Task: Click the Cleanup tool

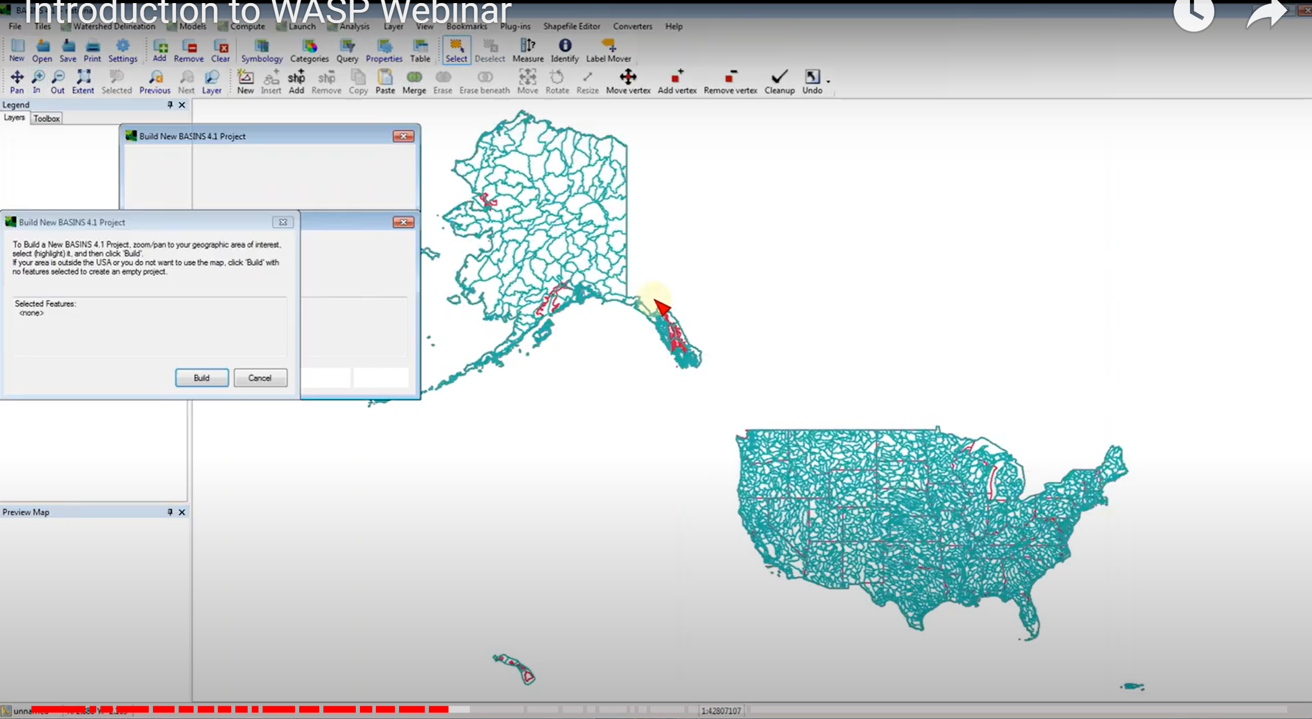Action: (x=780, y=82)
